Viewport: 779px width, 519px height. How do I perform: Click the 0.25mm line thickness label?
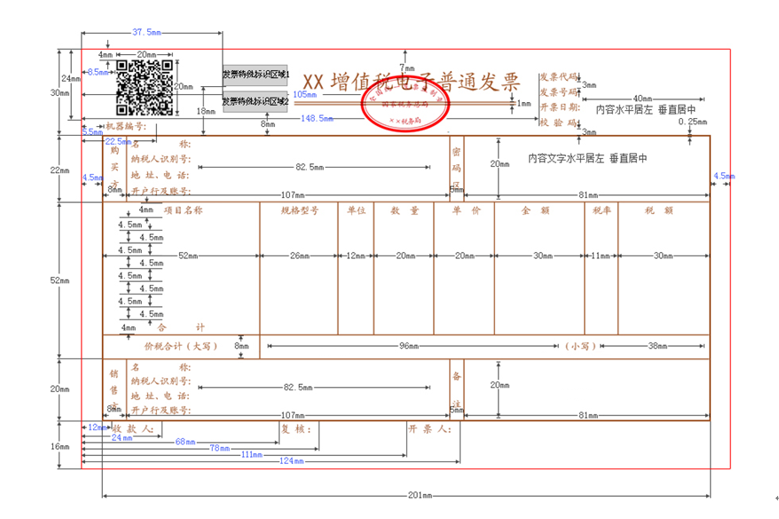tap(693, 122)
